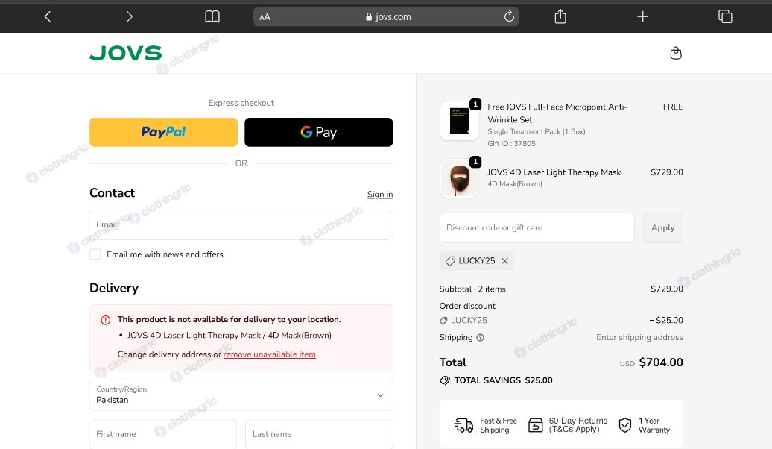
Task: Click the −$25.00 order discount value
Action: tap(665, 321)
